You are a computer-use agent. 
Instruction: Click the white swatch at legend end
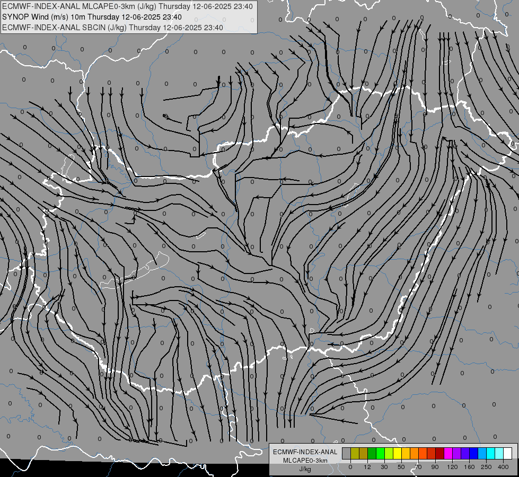[x=507, y=454]
